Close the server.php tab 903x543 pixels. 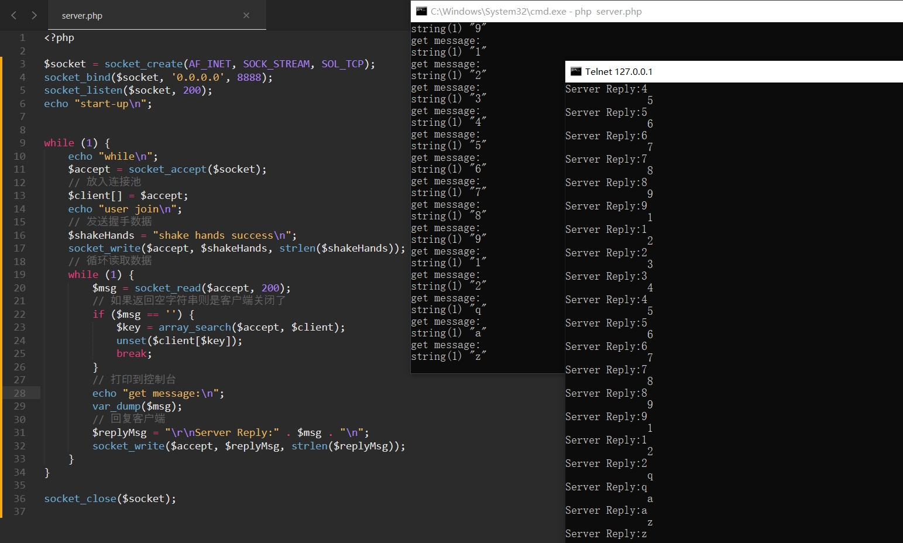click(246, 15)
